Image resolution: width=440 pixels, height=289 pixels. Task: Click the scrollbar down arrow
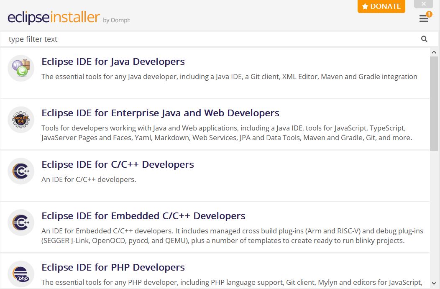tap(434, 283)
